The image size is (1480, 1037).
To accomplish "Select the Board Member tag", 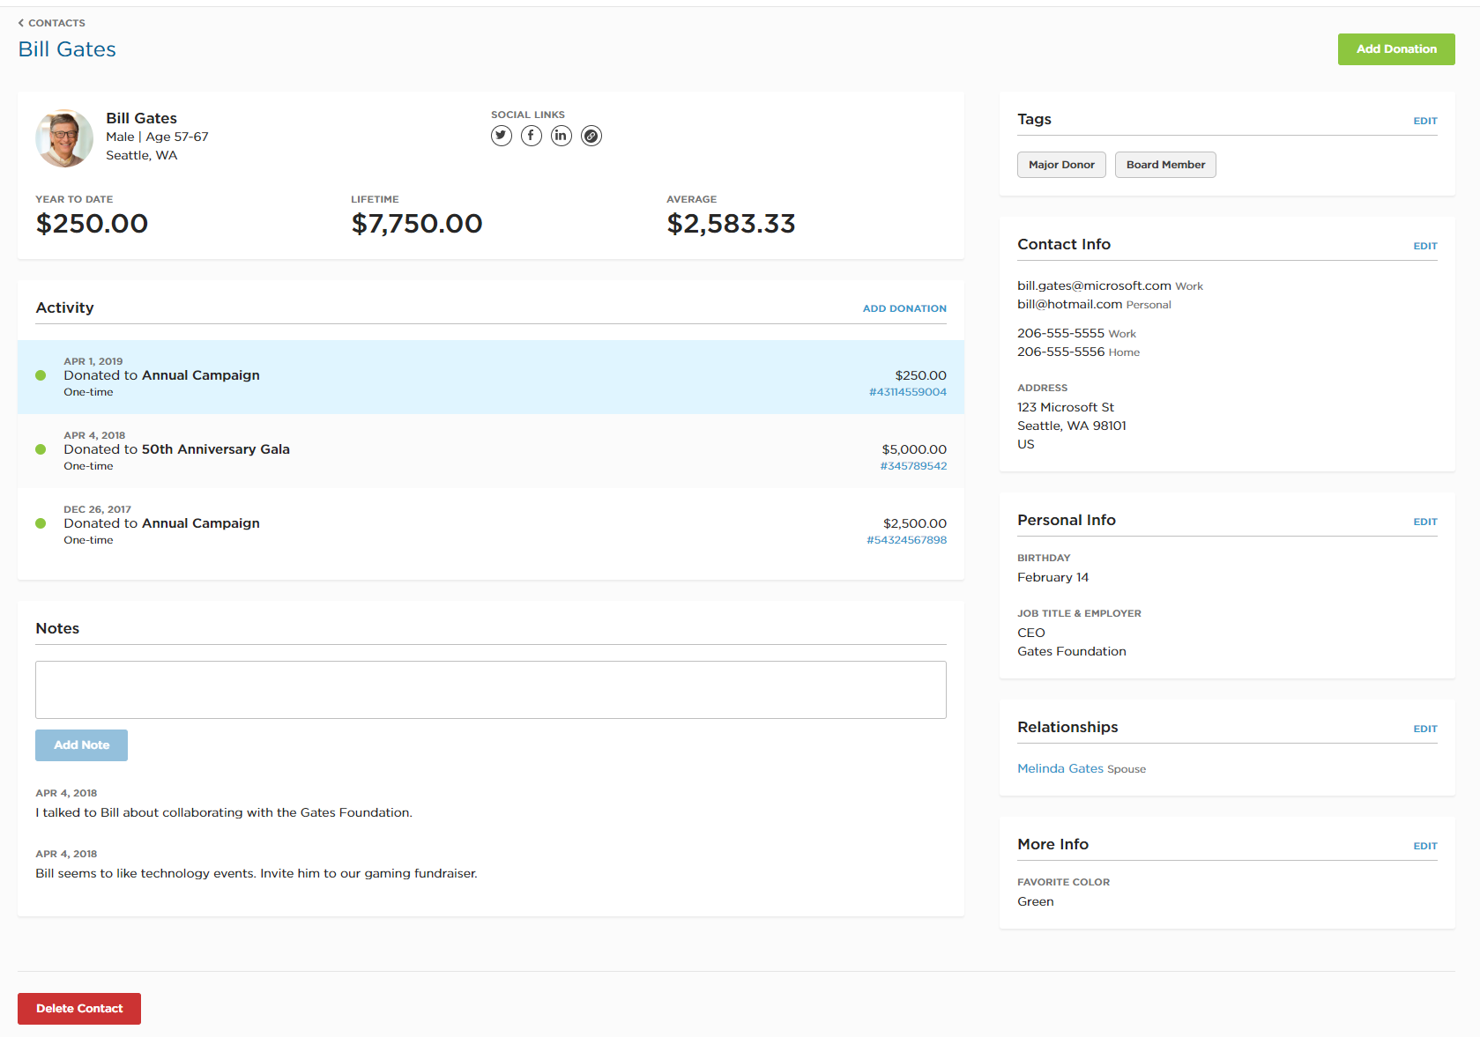I will click(1164, 165).
